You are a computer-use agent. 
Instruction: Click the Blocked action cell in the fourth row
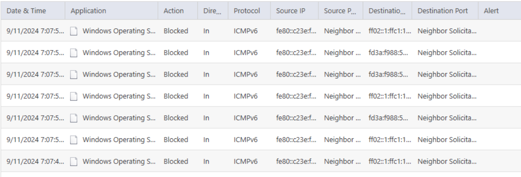176,97
